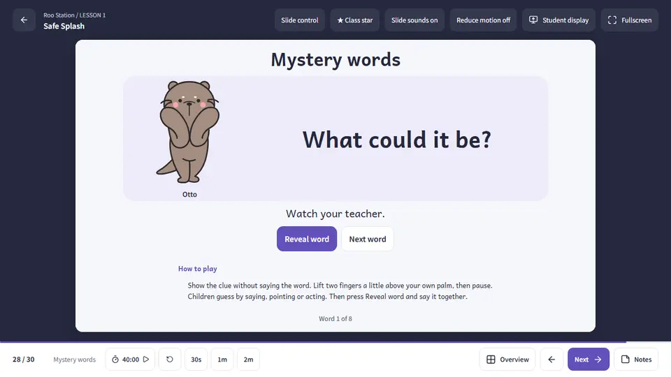This screenshot has height=377, width=671.
Task: Click the slide progress bar above the bottom toolbar
Action: pos(335,342)
